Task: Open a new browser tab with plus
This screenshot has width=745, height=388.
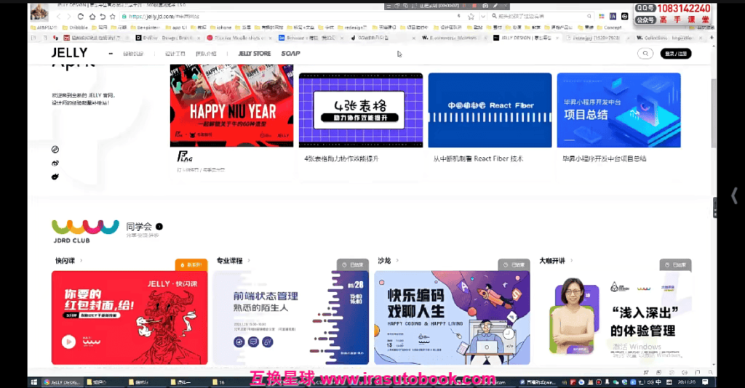Action: pos(712,38)
